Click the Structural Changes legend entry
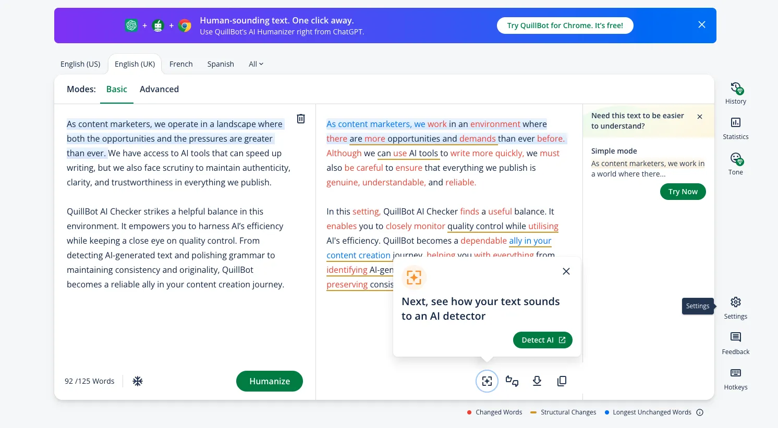Viewport: 778px width, 428px height. click(x=563, y=412)
